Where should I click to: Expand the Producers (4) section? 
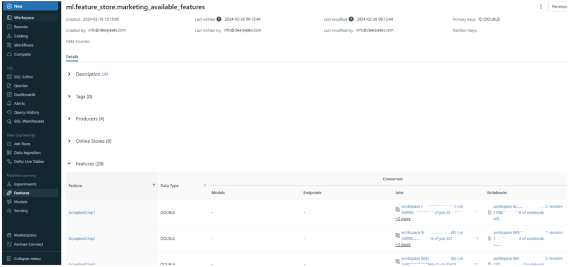[x=69, y=119]
